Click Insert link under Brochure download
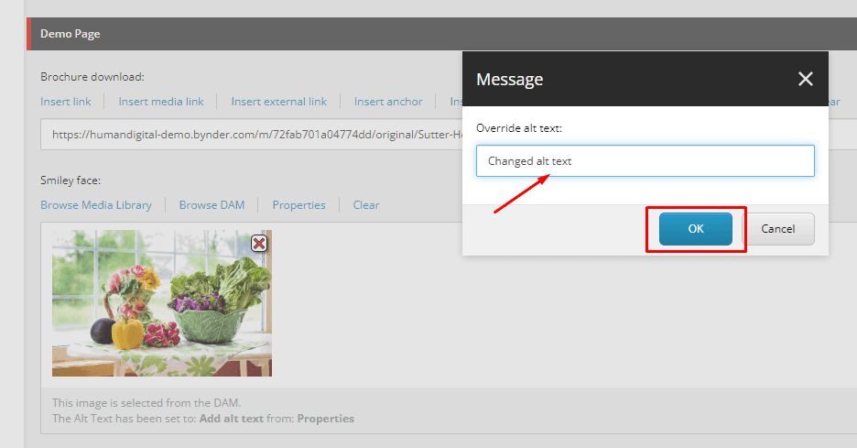857x448 pixels. 66,101
